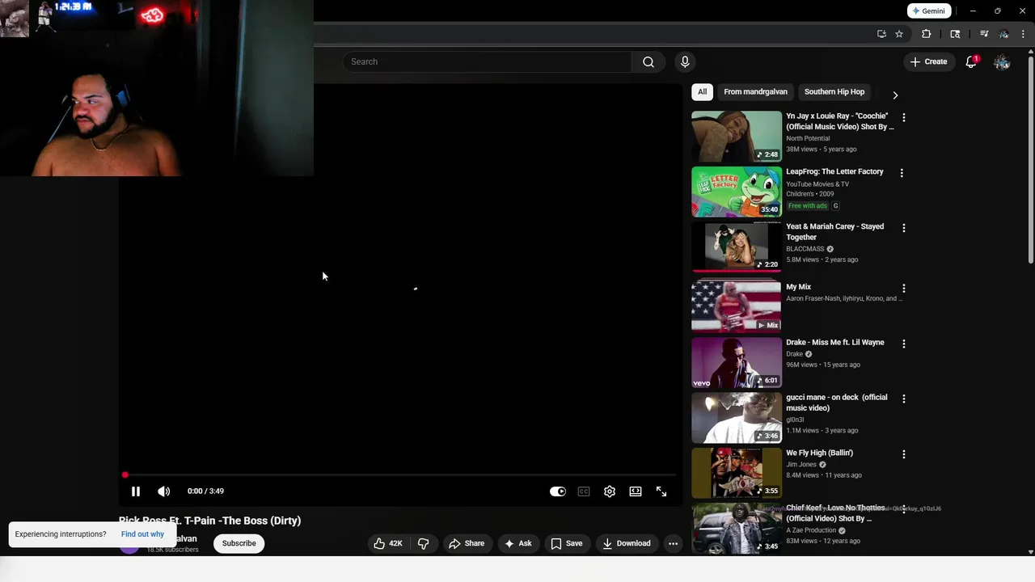Mute the video using the speaker icon
Viewport: 1035px width, 582px height.
[164, 491]
